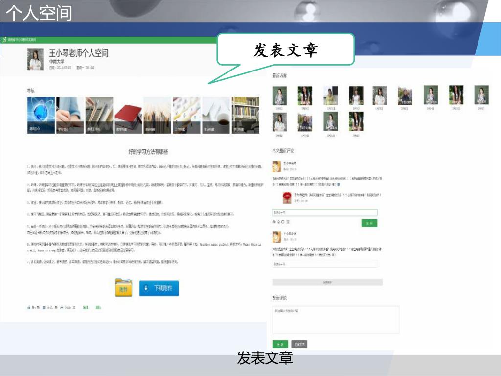Image resolution: width=501 pixels, height=376 pixels.
Task: Click the third icon under the reply field
Action: [283, 222]
